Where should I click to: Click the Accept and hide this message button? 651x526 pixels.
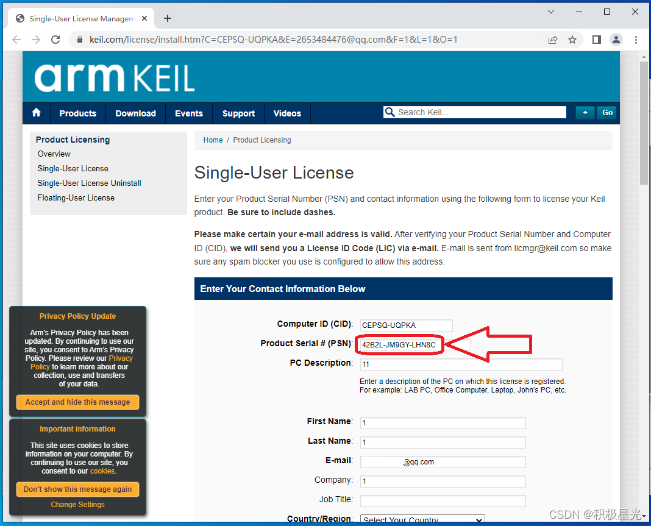click(x=77, y=402)
